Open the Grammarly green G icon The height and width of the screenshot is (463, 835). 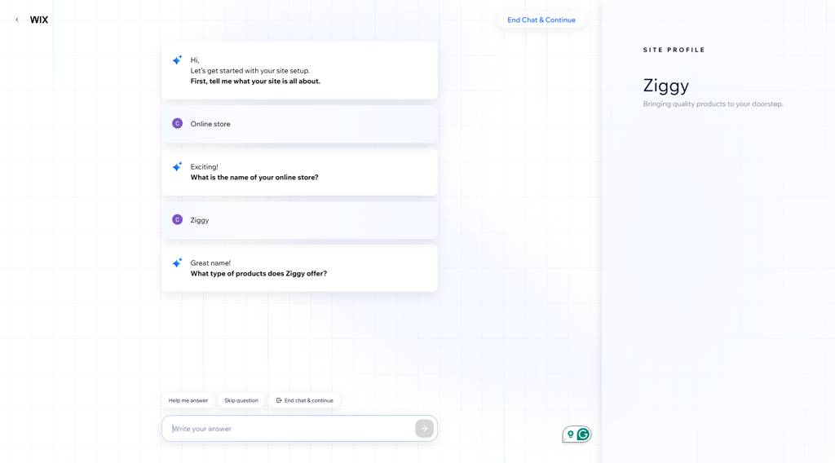[583, 434]
